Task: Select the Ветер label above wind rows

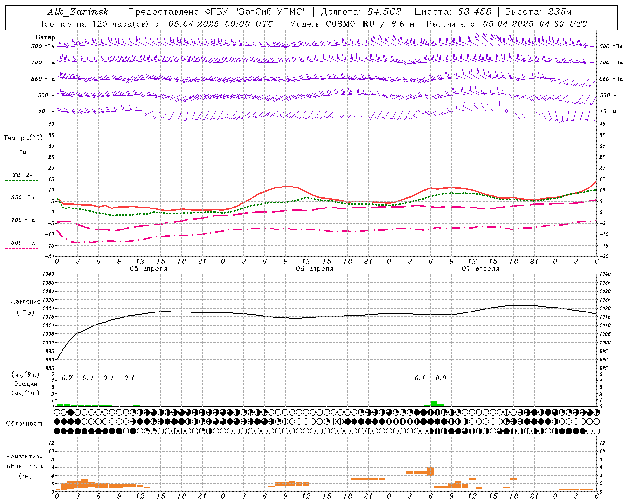Action: [45, 37]
